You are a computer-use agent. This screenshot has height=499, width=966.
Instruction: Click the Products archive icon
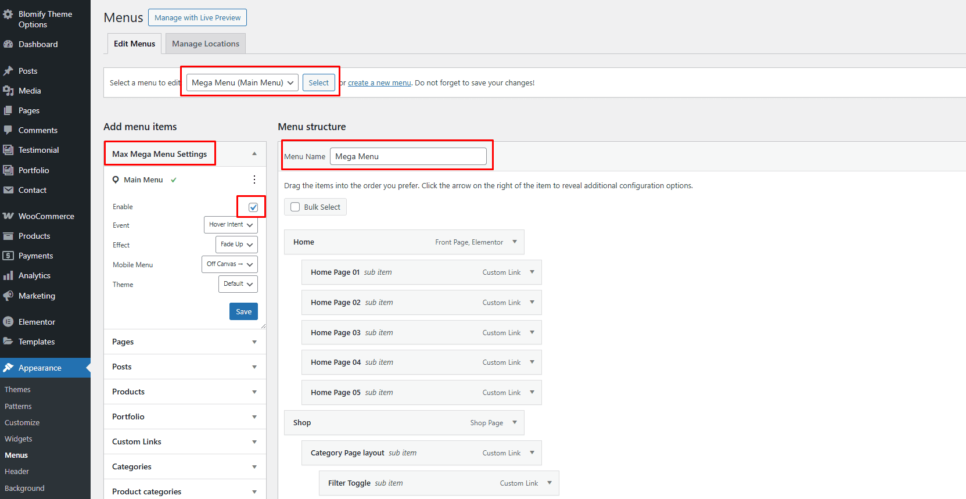point(8,236)
